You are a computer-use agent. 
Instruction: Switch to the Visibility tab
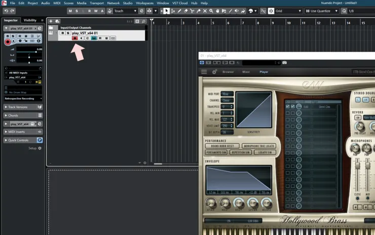tap(30, 20)
